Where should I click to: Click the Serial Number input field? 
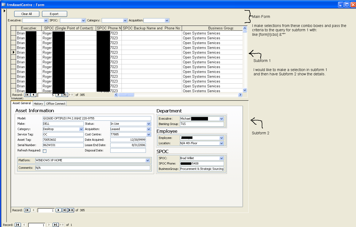tap(63, 145)
